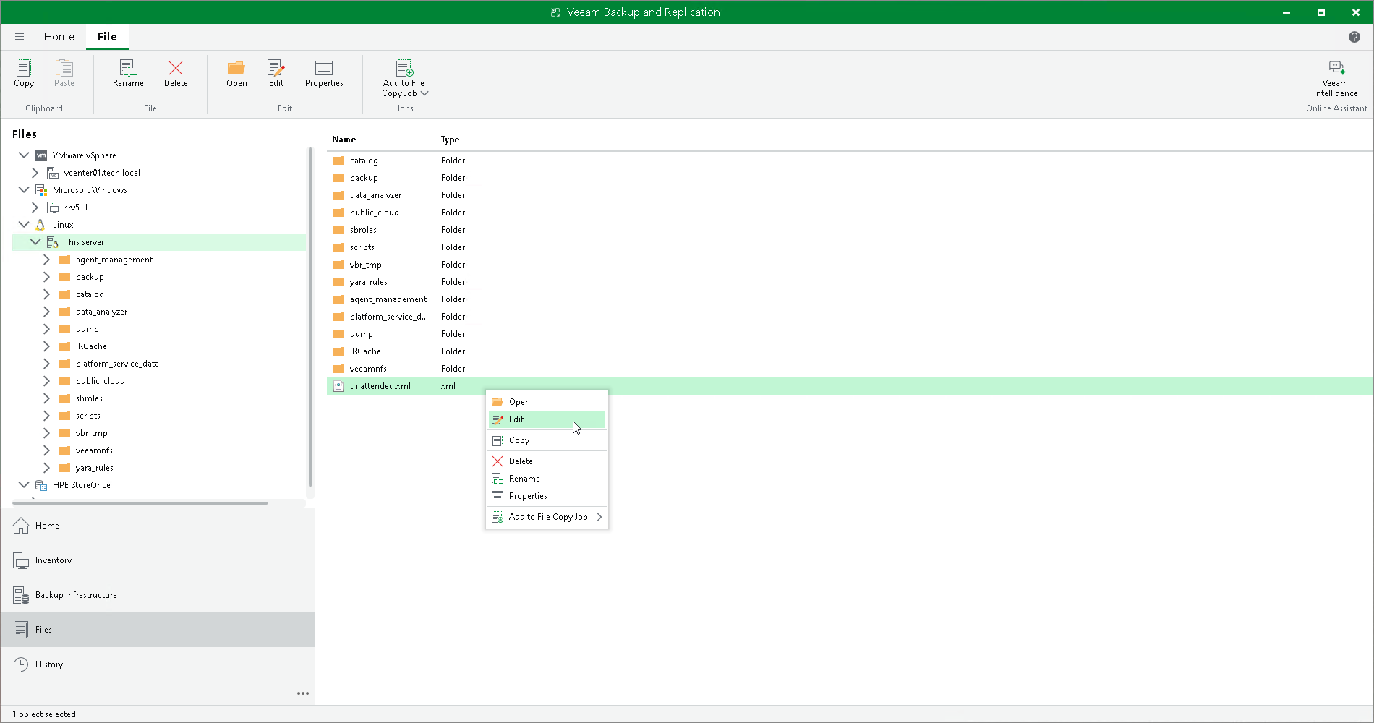Click the vbr_tmp folder icon in the tree
The height and width of the screenshot is (723, 1374).
click(x=64, y=433)
